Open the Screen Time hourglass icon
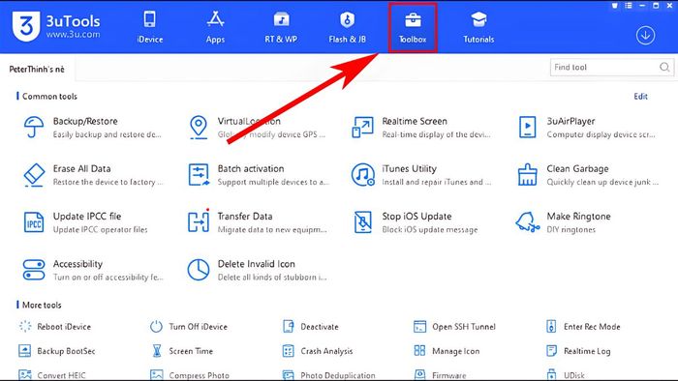The image size is (678, 381). coord(157,351)
